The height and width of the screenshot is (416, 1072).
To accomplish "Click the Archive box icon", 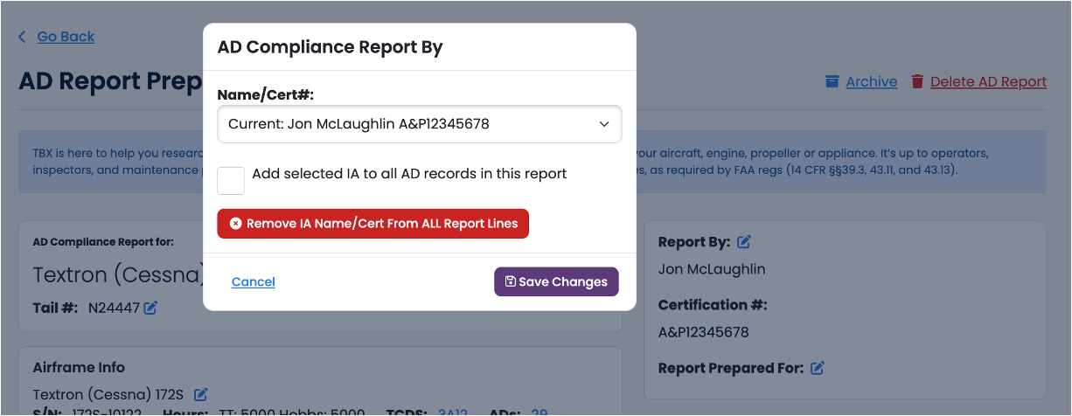I will point(832,81).
